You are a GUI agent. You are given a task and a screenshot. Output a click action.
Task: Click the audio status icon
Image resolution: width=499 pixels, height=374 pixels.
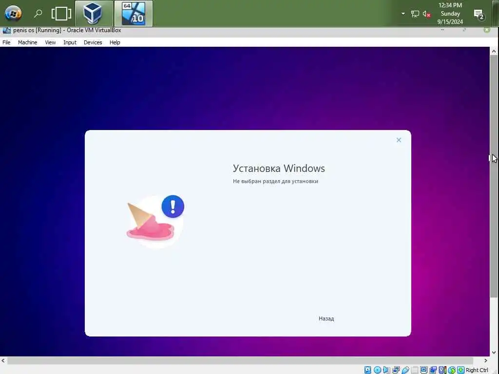[386, 370]
